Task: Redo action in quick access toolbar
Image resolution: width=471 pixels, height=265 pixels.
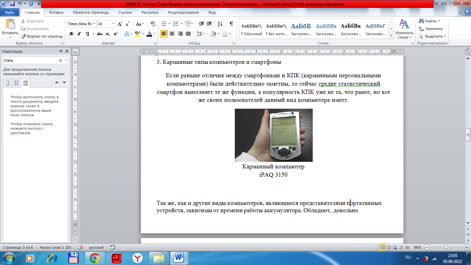Action: click(x=31, y=4)
